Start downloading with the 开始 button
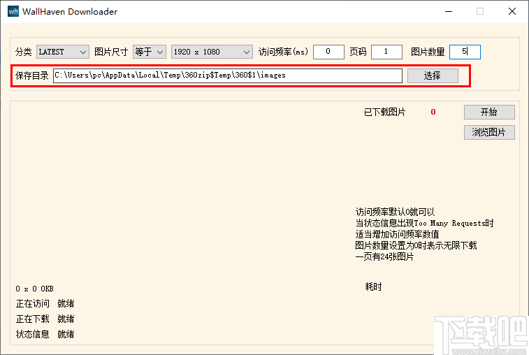The image size is (529, 355). coord(489,112)
